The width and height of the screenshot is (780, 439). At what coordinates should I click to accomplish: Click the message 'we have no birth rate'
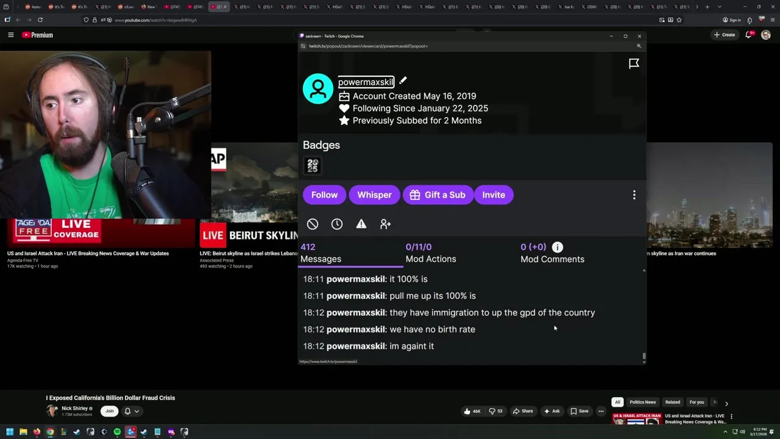[x=432, y=329]
